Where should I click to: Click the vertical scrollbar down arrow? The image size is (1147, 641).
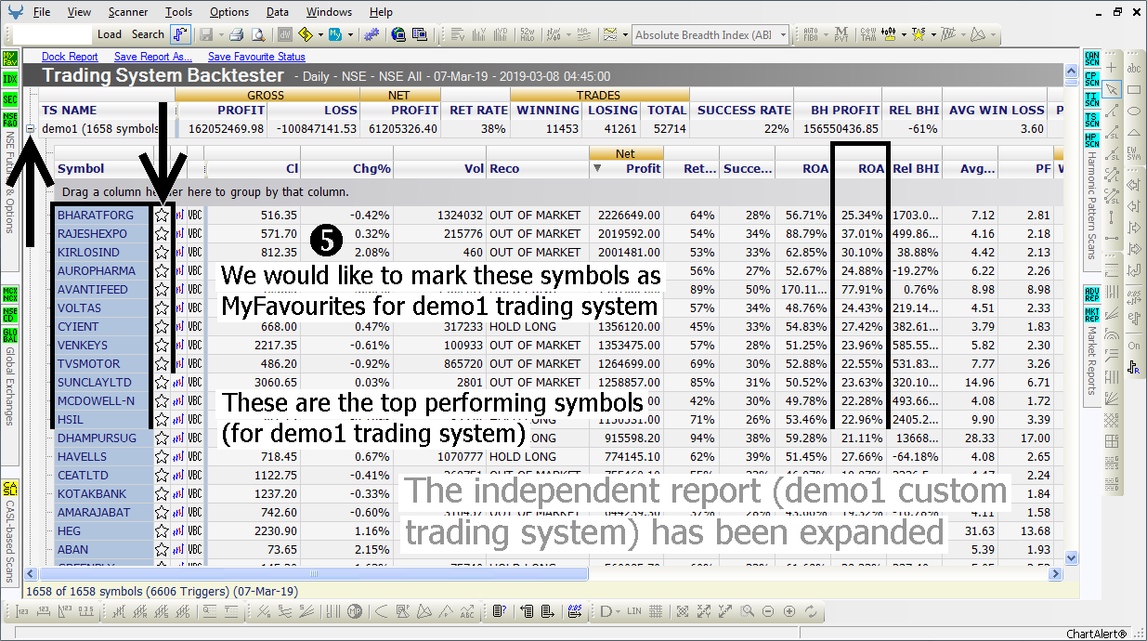click(1072, 558)
